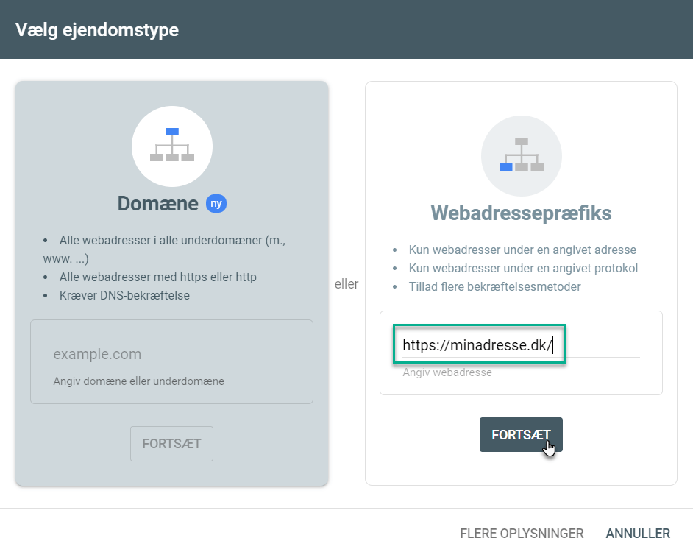The width and height of the screenshot is (693, 552).
Task: Click ANNULLER to cancel
Action: click(x=637, y=533)
